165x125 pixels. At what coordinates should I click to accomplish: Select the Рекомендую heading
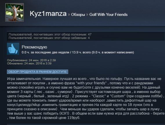click(x=34, y=47)
